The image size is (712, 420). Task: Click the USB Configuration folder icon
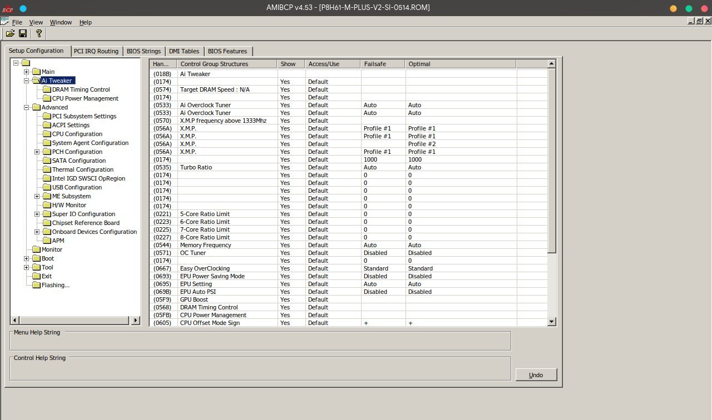pos(47,187)
